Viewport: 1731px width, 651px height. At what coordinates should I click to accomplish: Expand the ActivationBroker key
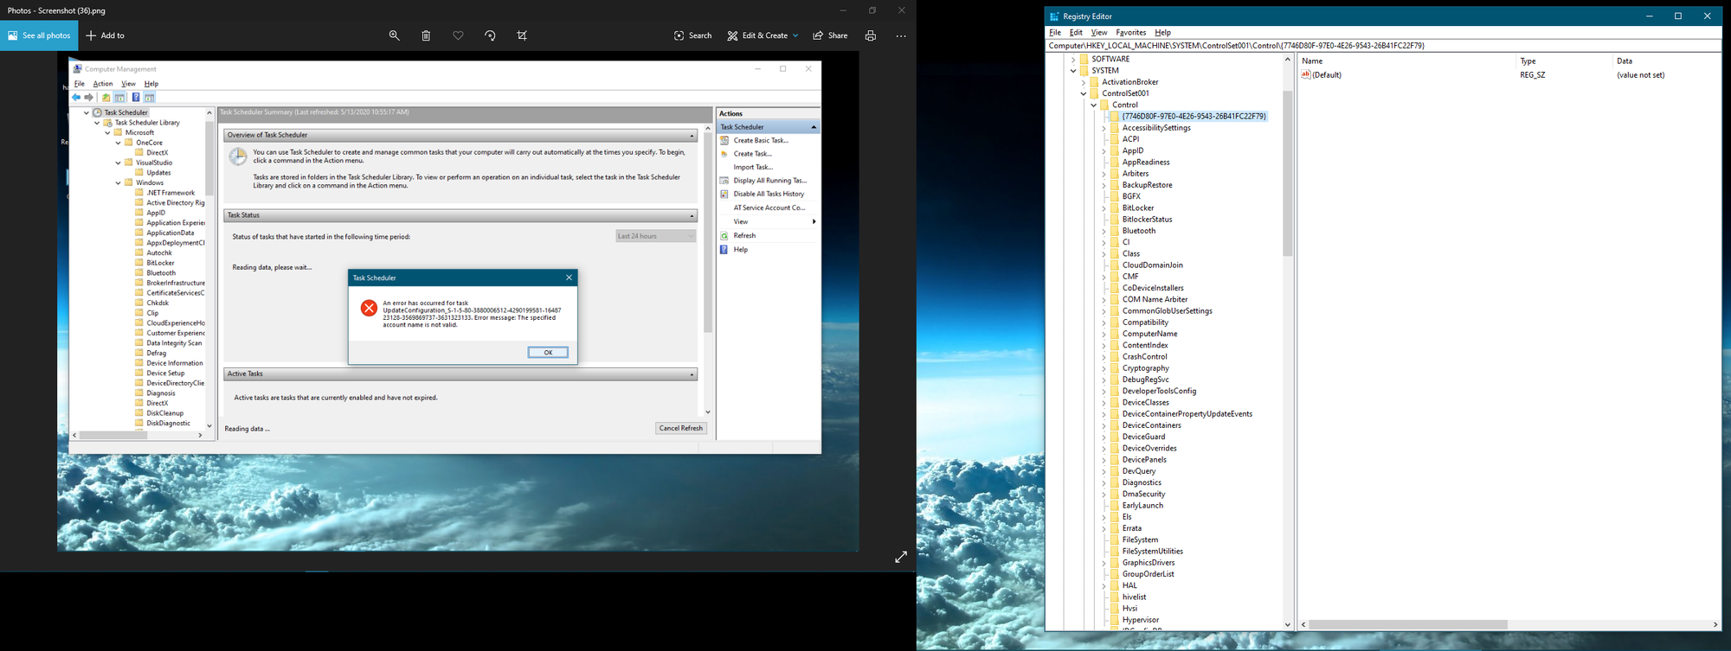(1084, 82)
